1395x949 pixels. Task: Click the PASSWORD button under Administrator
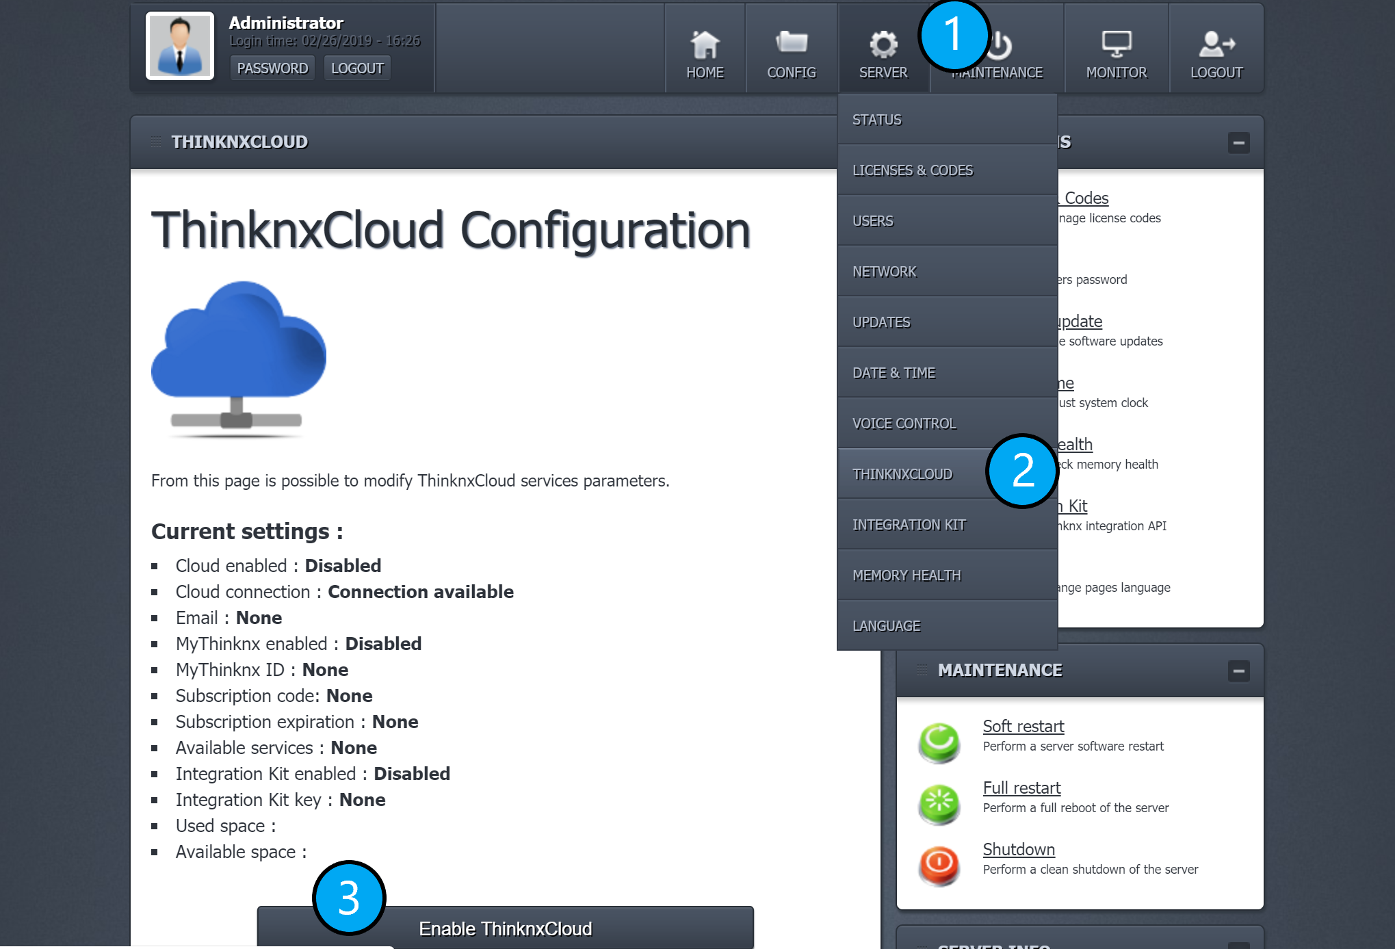pyautogui.click(x=272, y=68)
